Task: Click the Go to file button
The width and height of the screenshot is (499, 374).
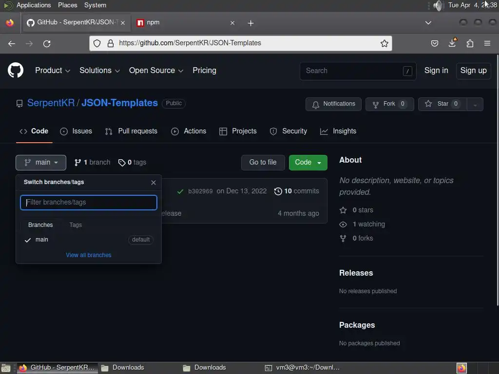Action: (263, 163)
